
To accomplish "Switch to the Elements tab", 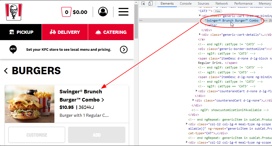I will pyautogui.click(x=167, y=4).
